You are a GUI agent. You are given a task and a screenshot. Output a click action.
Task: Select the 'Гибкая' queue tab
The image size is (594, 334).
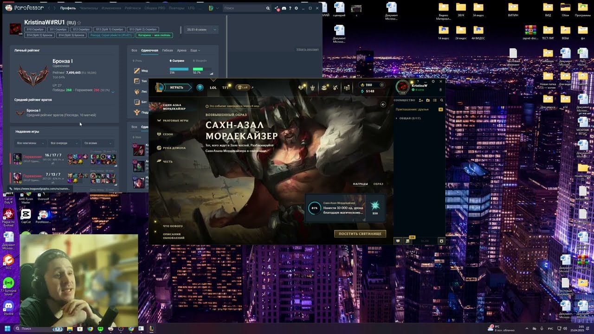click(168, 50)
